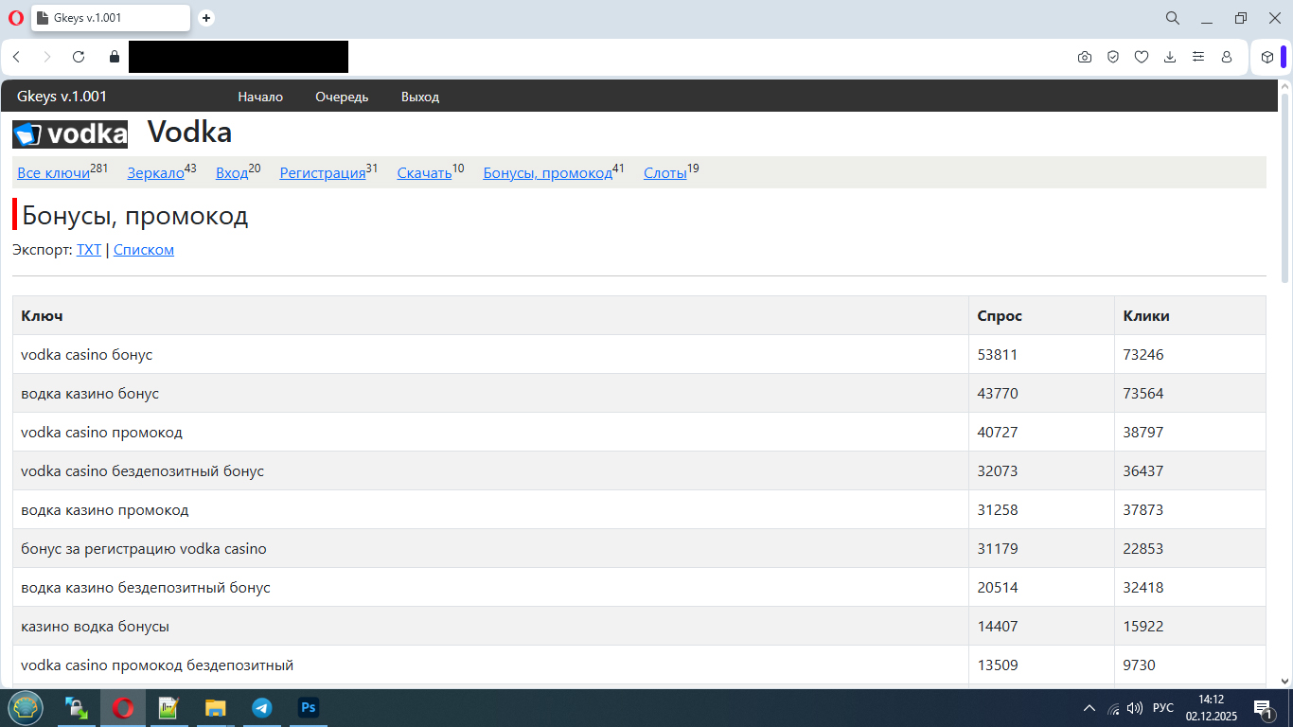This screenshot has height=727, width=1293.
Task: Reload the page with the refresh icon
Action: [x=79, y=57]
